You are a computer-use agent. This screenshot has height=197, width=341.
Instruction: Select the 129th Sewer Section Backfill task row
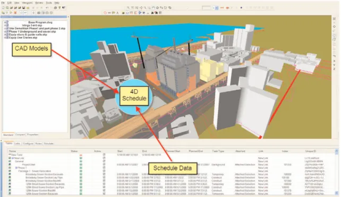(40, 190)
